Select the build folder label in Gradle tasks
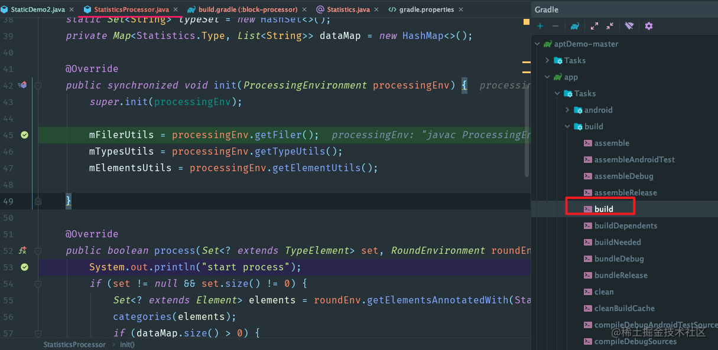 593,126
